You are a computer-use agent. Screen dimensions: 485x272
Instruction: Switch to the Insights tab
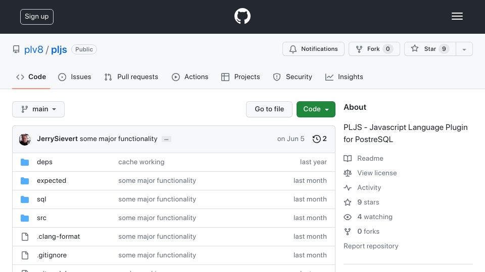click(x=344, y=77)
